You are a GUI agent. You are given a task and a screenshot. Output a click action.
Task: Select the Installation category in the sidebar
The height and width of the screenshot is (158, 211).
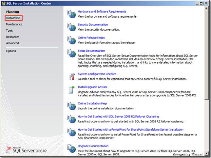point(13,18)
